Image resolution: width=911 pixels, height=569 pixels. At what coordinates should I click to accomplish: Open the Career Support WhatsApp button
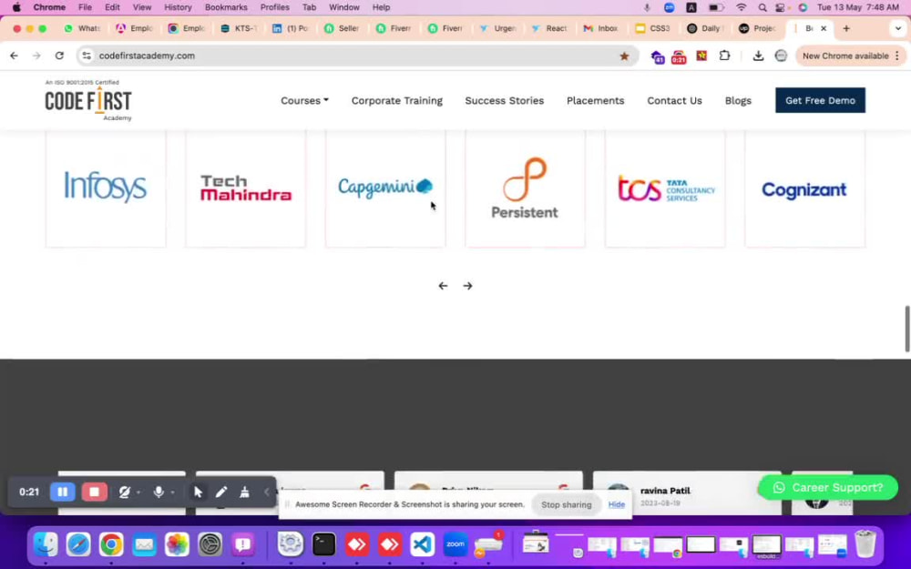[x=828, y=488]
